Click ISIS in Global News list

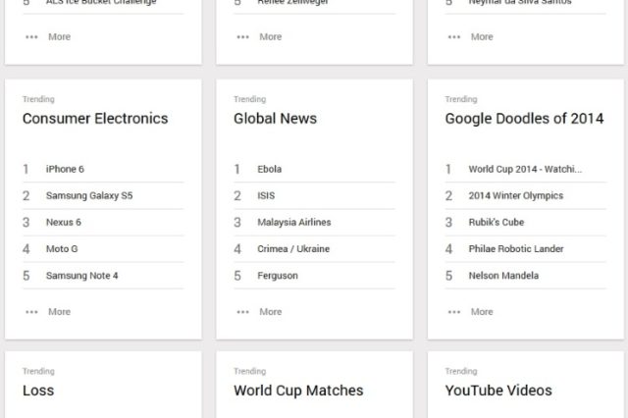pos(266,196)
